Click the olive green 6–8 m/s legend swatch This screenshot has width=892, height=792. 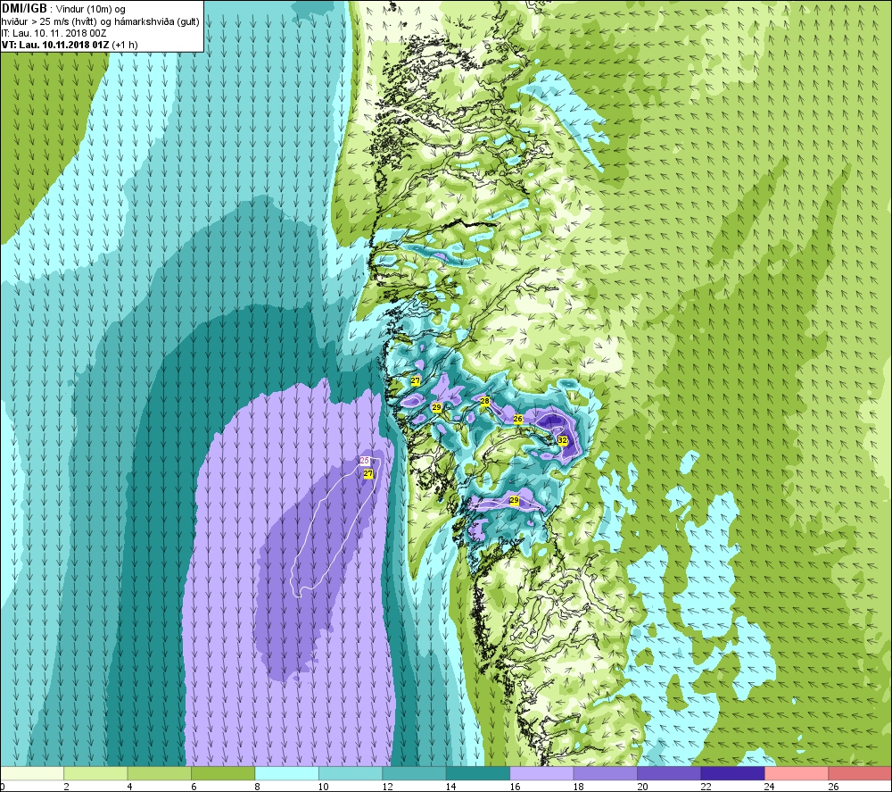point(223,773)
